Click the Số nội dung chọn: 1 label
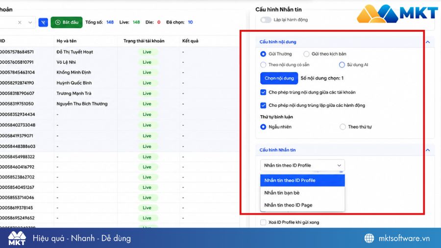This screenshot has width=441, height=248. pyautogui.click(x=322, y=78)
